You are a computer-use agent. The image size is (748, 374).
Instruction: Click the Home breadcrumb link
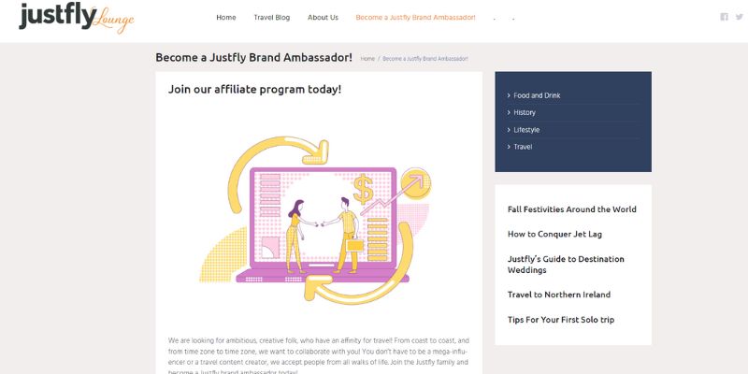pos(367,59)
